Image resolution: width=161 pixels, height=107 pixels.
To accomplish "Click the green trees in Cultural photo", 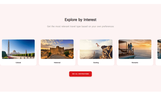I will [24, 55].
